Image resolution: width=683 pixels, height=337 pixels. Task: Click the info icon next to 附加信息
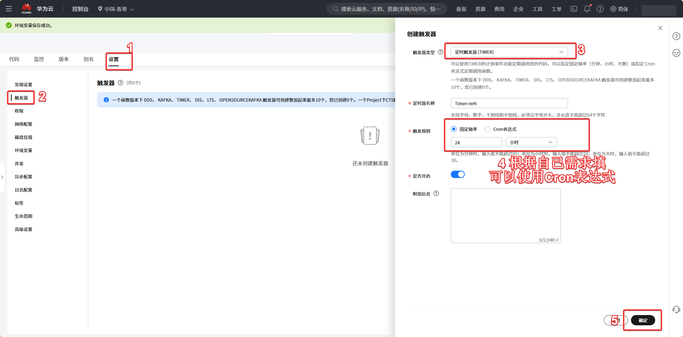436,193
